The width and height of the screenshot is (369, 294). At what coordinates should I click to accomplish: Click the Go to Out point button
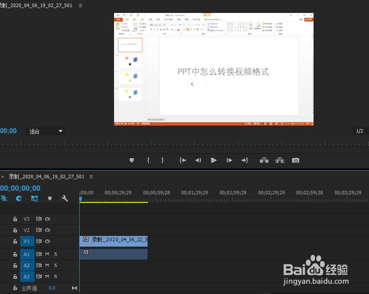245,160
